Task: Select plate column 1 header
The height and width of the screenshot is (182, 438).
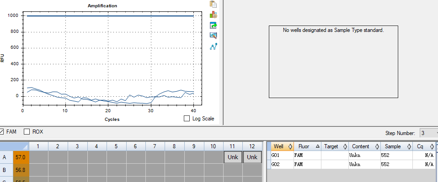Action: pyautogui.click(x=38, y=146)
